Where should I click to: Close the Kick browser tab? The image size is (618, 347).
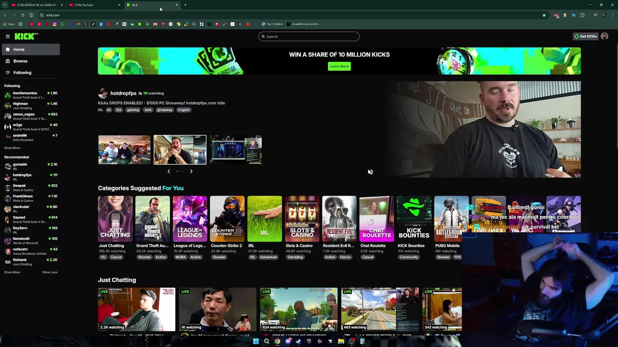tap(177, 5)
